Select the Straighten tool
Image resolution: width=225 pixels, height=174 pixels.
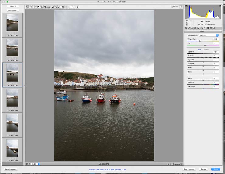coord(49,7)
